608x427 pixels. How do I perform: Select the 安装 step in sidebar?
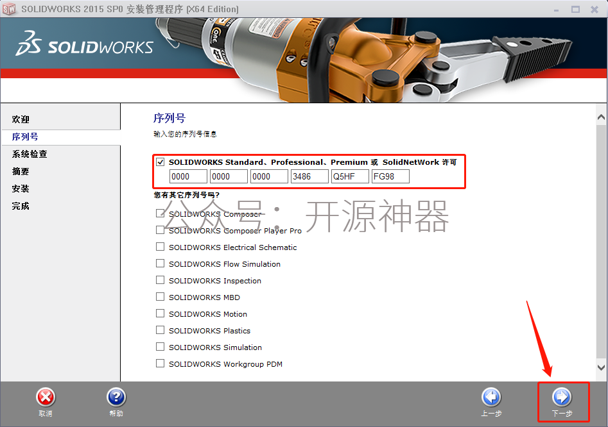21,188
